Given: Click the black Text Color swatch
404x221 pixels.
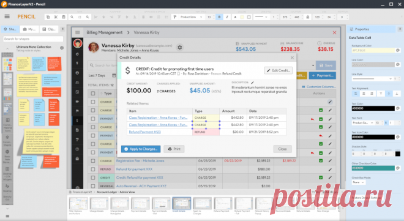Looking at the screenshot, I should tap(373, 108).
